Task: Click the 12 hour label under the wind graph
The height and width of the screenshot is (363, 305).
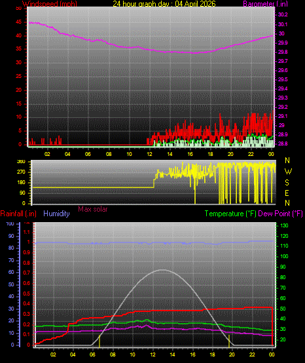Action: coord(150,154)
